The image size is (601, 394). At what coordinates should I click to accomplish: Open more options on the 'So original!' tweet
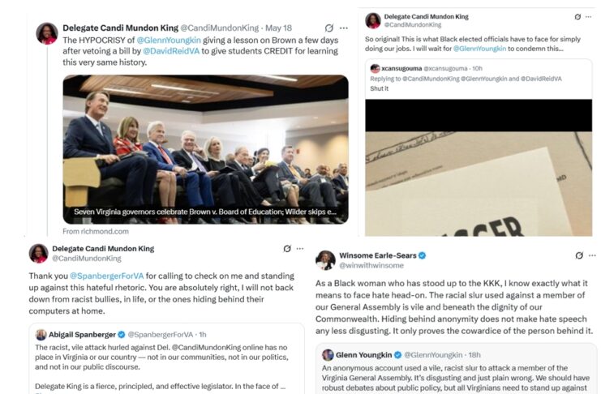[588, 17]
